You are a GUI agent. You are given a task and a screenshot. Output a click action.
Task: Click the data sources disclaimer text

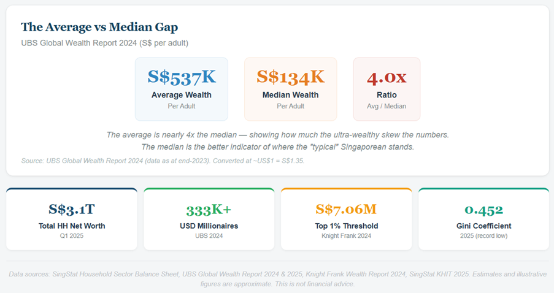[x=277, y=279]
